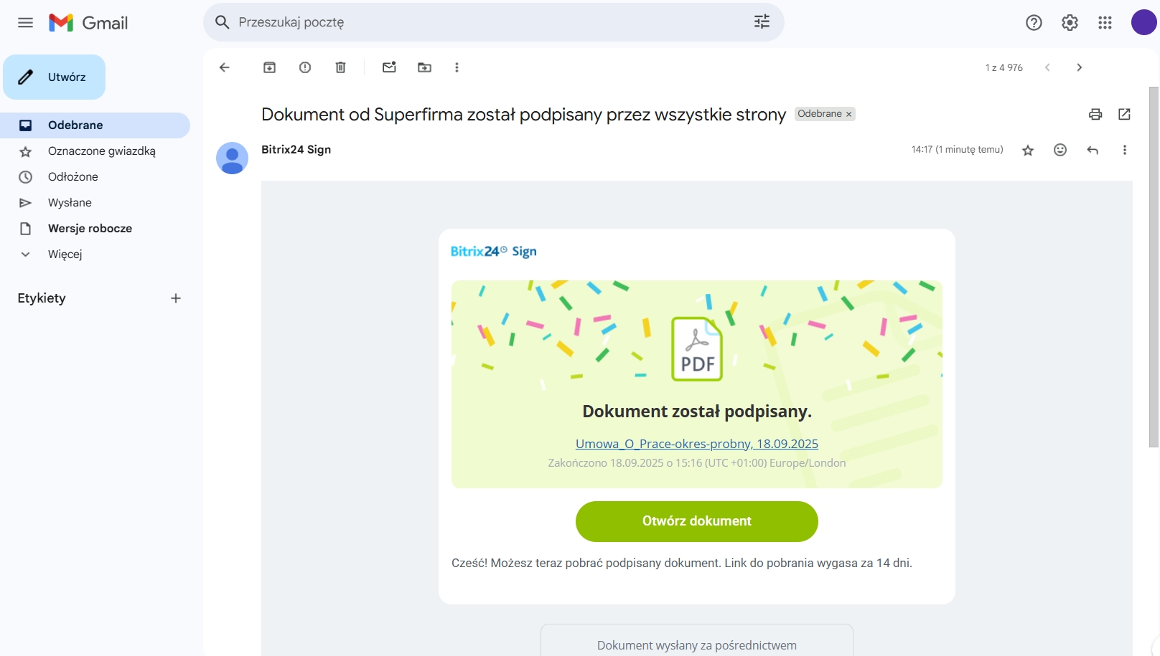Click the sender avatar icon

coord(232,158)
